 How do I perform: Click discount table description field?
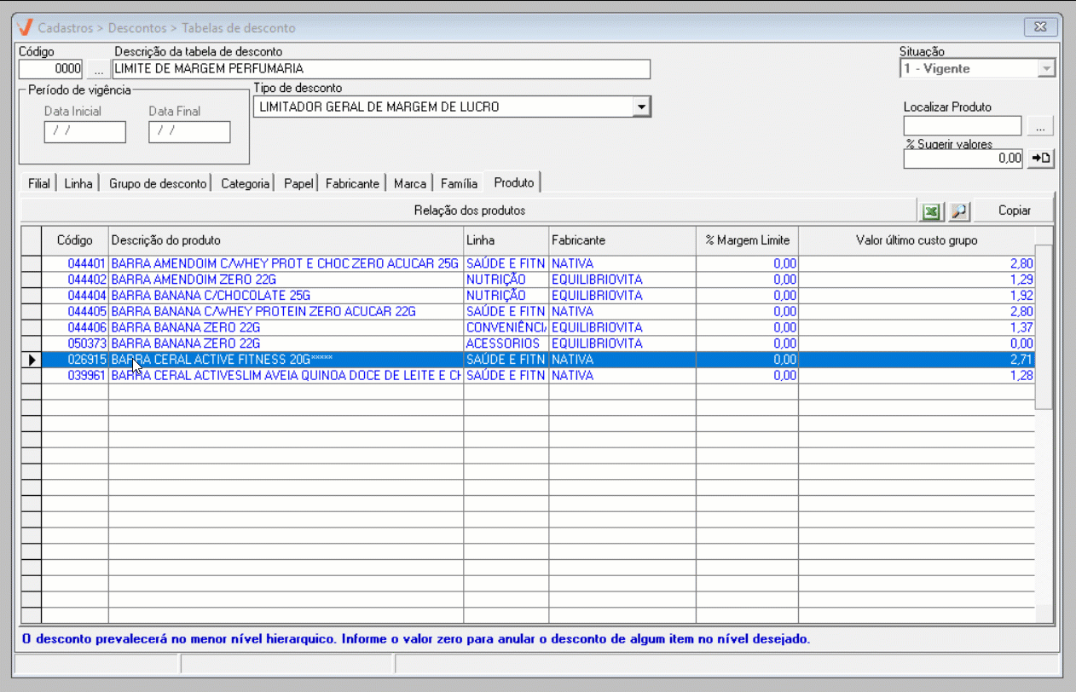pos(380,69)
